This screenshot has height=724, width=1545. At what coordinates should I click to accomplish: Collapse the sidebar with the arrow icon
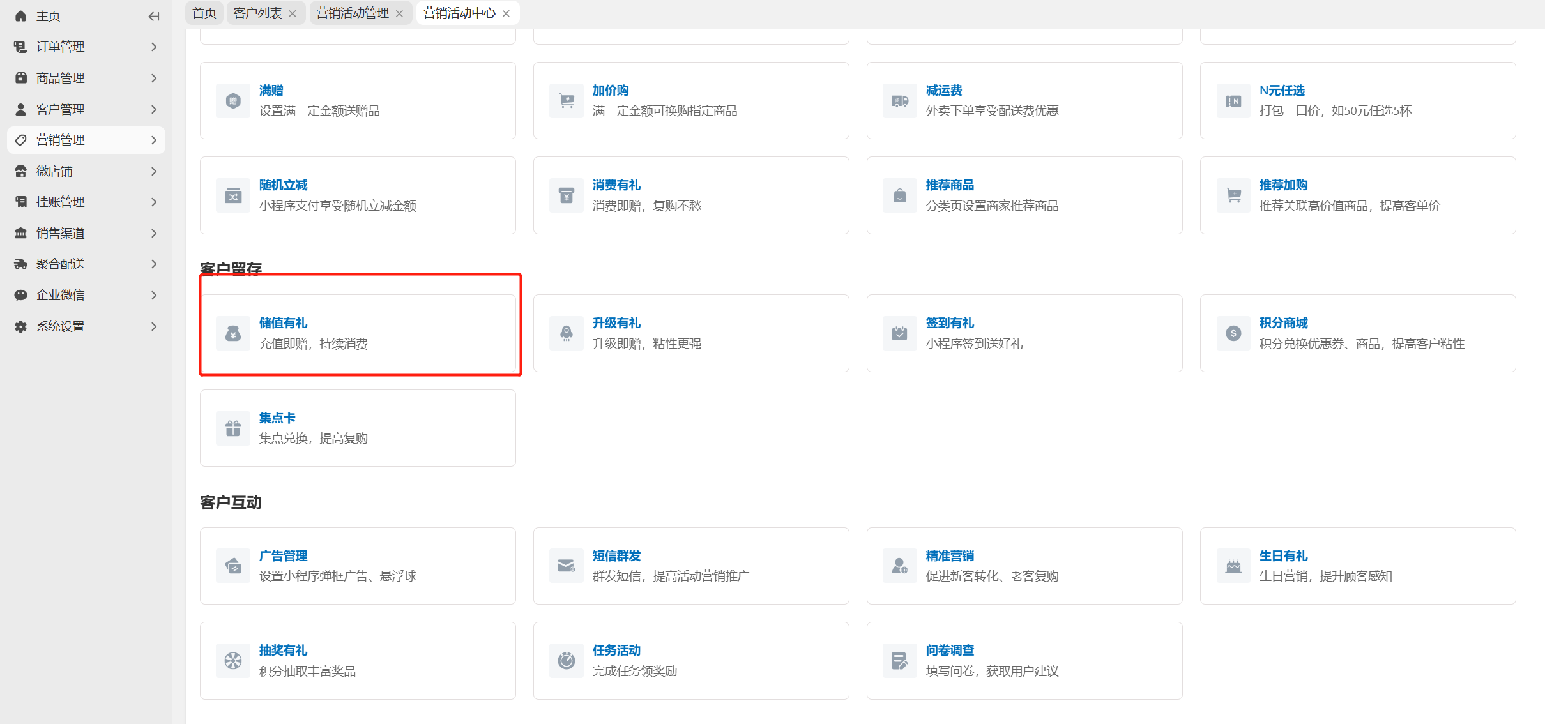coord(153,16)
